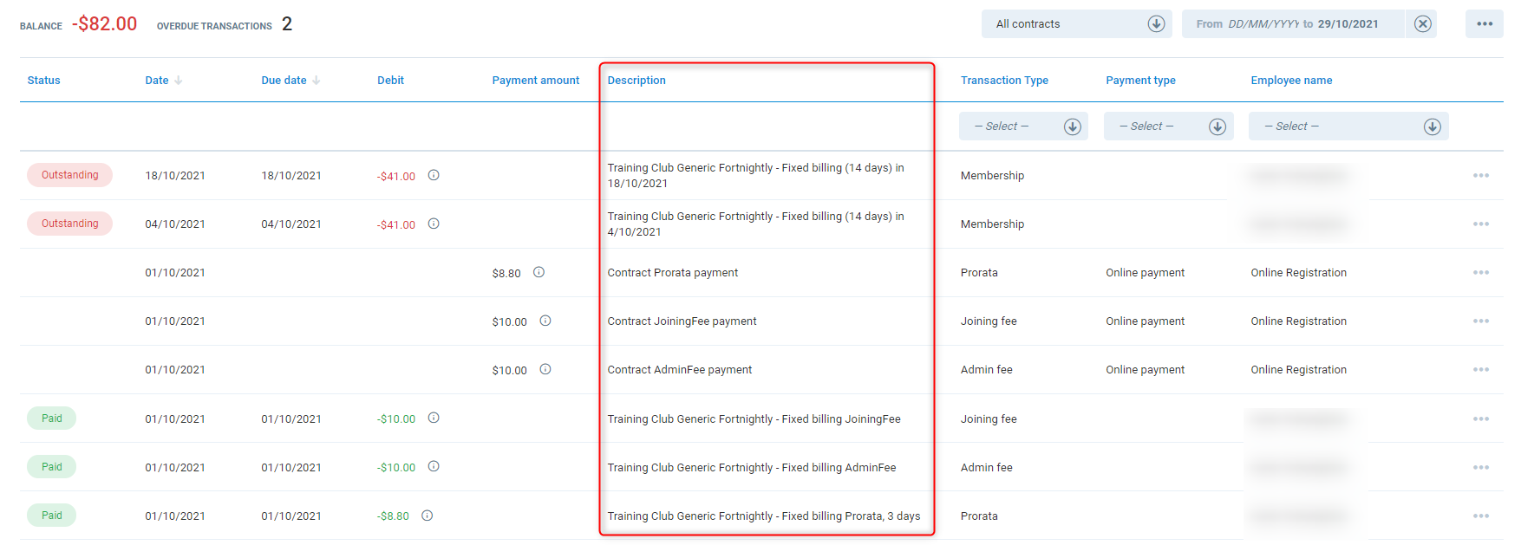Open more options menu at top right
The width and height of the screenshot is (1521, 545).
click(x=1484, y=24)
